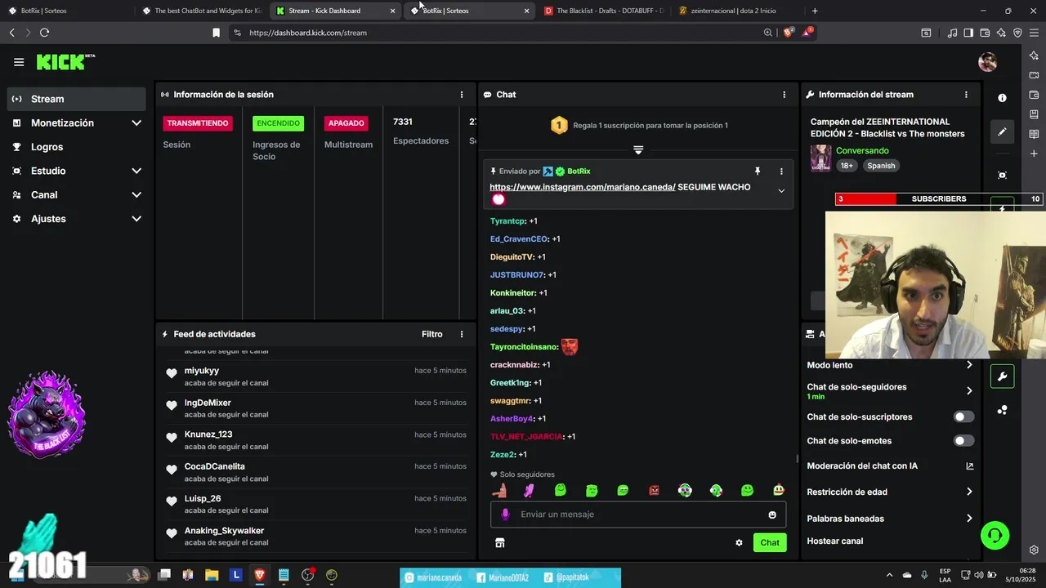Switch to the first BotRix Sorteos tab

tap(65, 11)
